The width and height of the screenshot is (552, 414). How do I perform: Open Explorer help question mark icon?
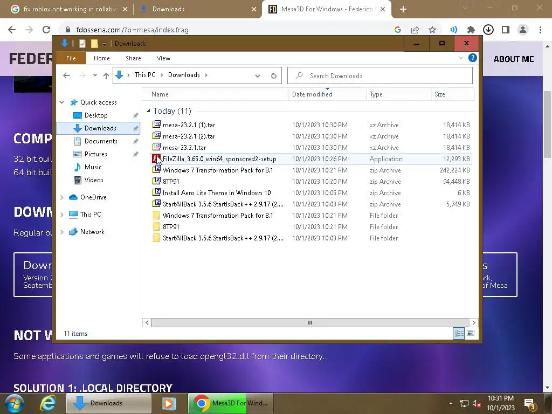(x=472, y=58)
